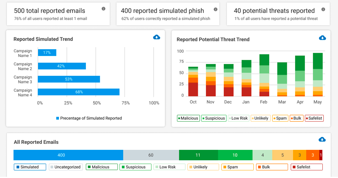
Task: Toggle Bulk legend in Threat Trend chart
Action: [x=296, y=118]
